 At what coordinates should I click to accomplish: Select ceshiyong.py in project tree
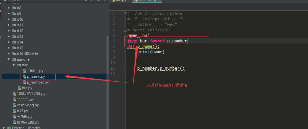pyautogui.click(x=28, y=105)
